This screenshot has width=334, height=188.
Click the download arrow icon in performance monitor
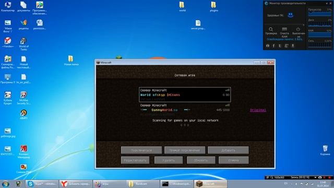(293, 45)
